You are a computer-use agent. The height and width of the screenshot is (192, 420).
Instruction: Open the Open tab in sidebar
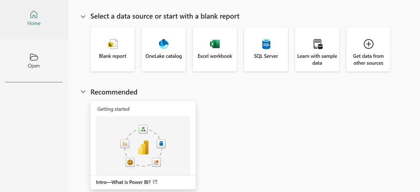coord(34,61)
